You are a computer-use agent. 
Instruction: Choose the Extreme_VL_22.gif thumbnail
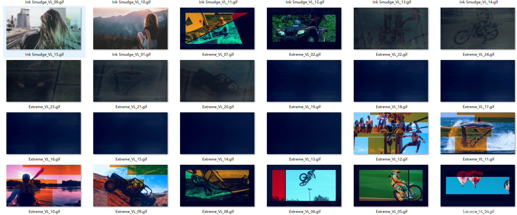(x=391, y=29)
